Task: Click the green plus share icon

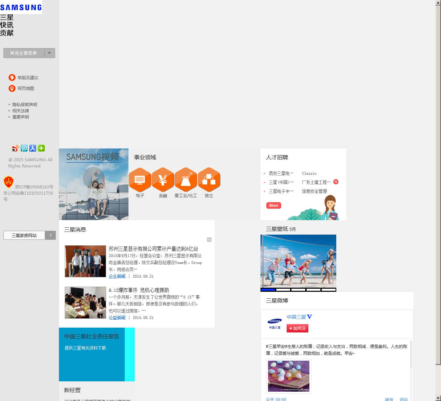Action: click(x=41, y=148)
